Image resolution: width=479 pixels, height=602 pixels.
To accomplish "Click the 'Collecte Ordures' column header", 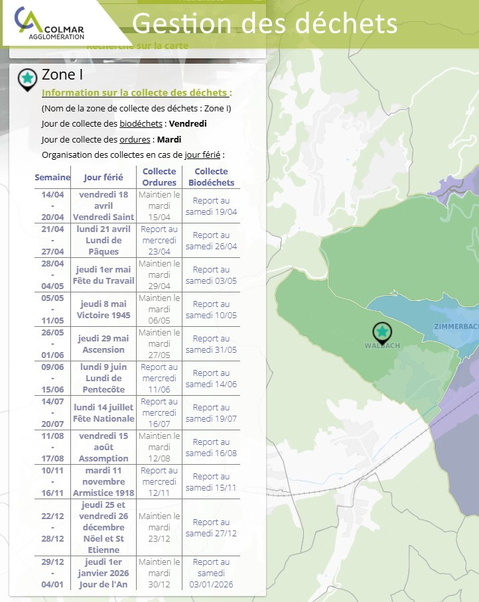I will [x=159, y=177].
